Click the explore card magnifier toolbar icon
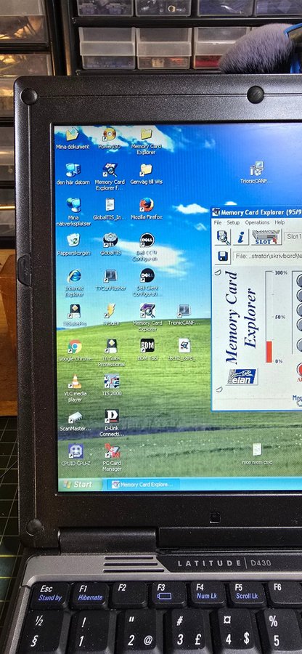The width and height of the screenshot is (302, 654). (x=224, y=237)
